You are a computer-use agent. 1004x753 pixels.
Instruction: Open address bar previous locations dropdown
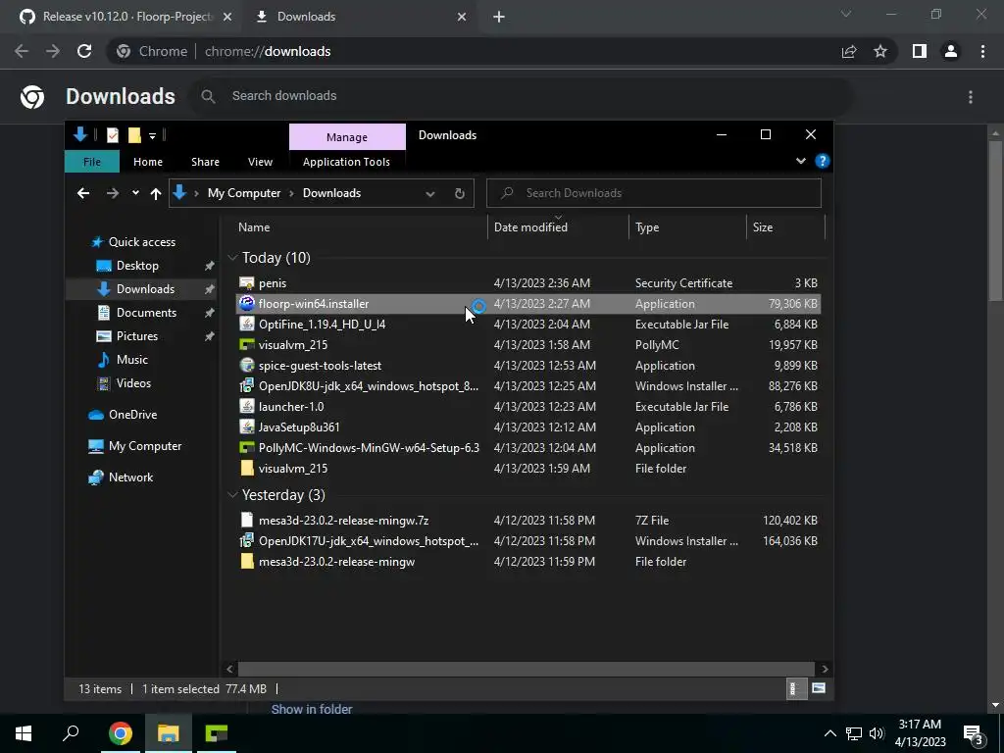pyautogui.click(x=430, y=193)
